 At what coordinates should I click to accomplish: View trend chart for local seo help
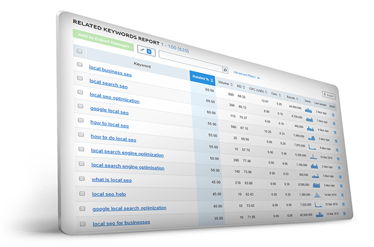click(317, 195)
